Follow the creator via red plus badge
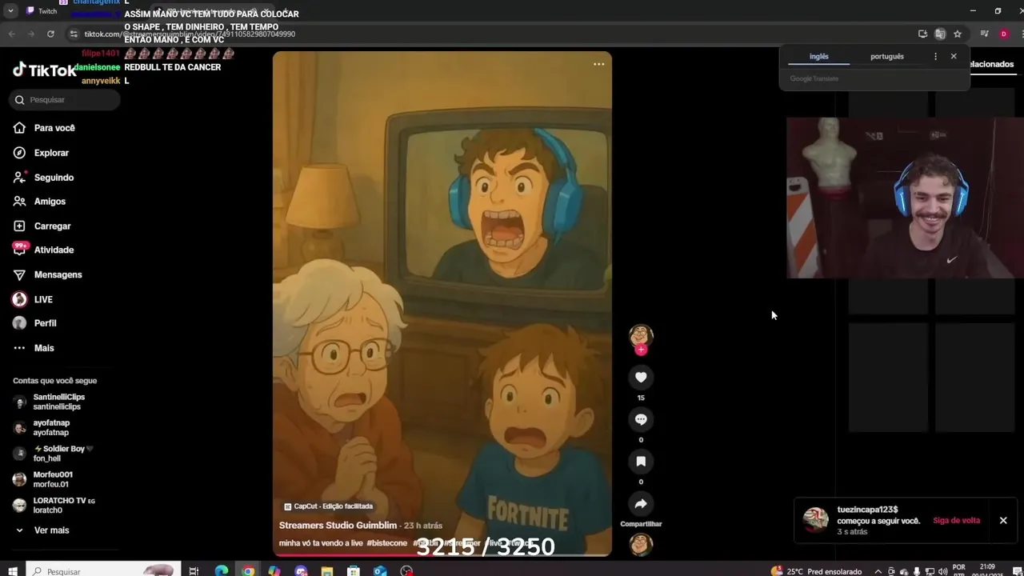The height and width of the screenshot is (576, 1024). pos(641,350)
